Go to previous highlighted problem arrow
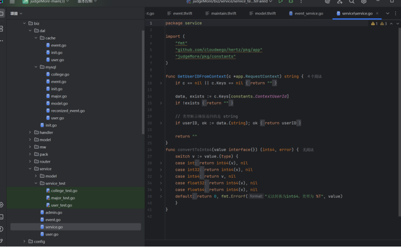This screenshot has height=247, width=401. [391, 24]
